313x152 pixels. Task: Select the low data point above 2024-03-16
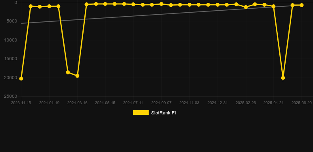click(77, 76)
